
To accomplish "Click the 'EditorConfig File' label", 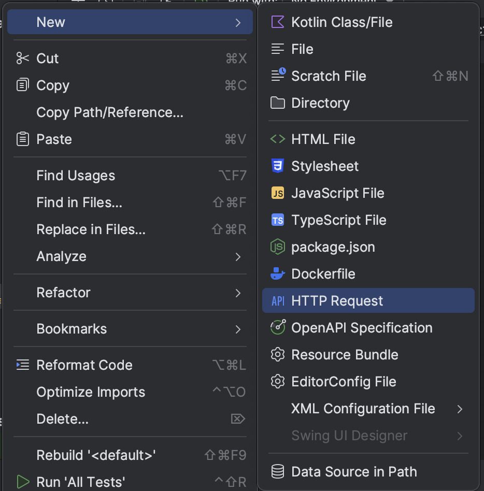I will 344,382.
